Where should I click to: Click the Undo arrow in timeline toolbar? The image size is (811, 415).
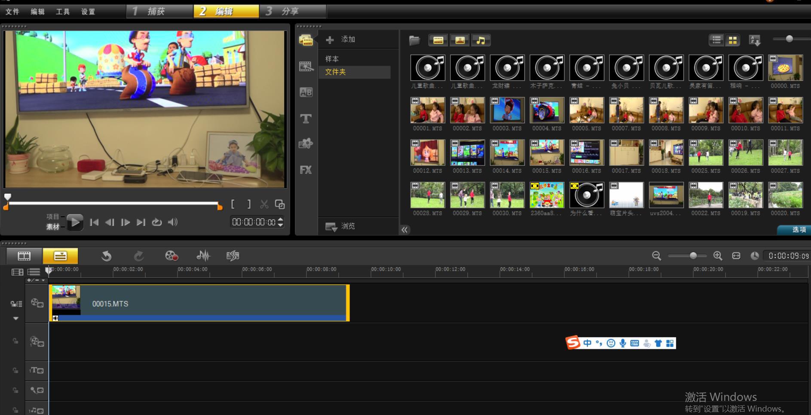[106, 256]
